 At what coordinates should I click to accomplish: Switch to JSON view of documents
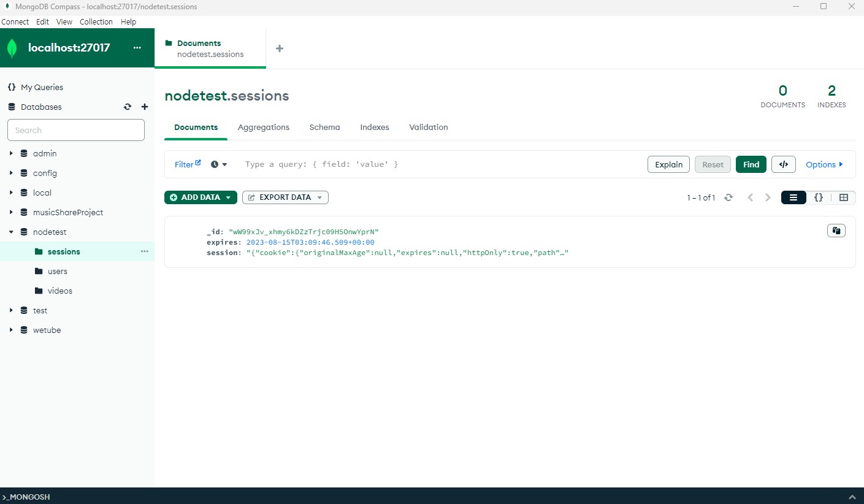pos(819,197)
